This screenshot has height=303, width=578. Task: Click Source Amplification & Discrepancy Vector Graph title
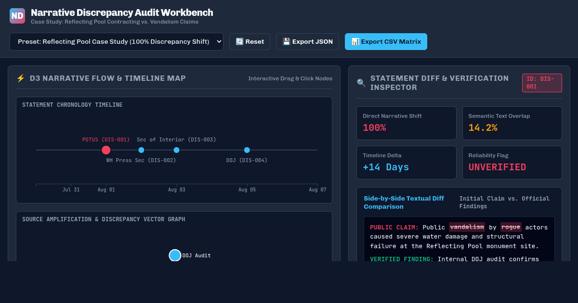click(104, 219)
